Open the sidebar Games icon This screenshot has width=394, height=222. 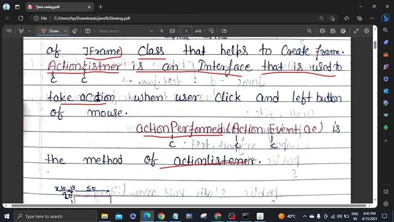click(386, 67)
